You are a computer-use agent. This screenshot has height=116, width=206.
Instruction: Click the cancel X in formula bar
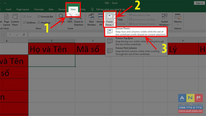(x=10, y=35)
